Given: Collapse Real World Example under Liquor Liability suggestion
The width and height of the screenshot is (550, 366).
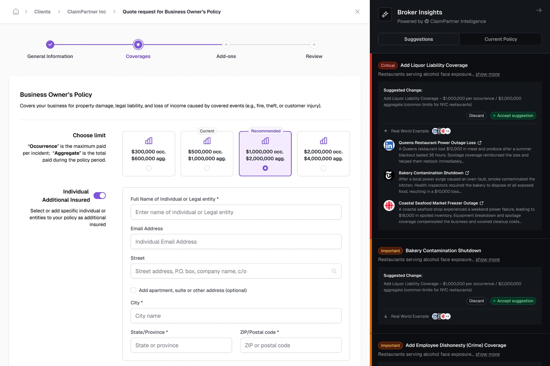Looking at the screenshot, I should (x=385, y=131).
